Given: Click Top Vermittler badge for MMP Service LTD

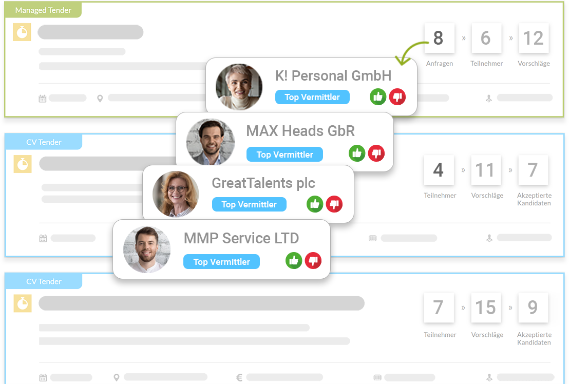Looking at the screenshot, I should pyautogui.click(x=221, y=262).
